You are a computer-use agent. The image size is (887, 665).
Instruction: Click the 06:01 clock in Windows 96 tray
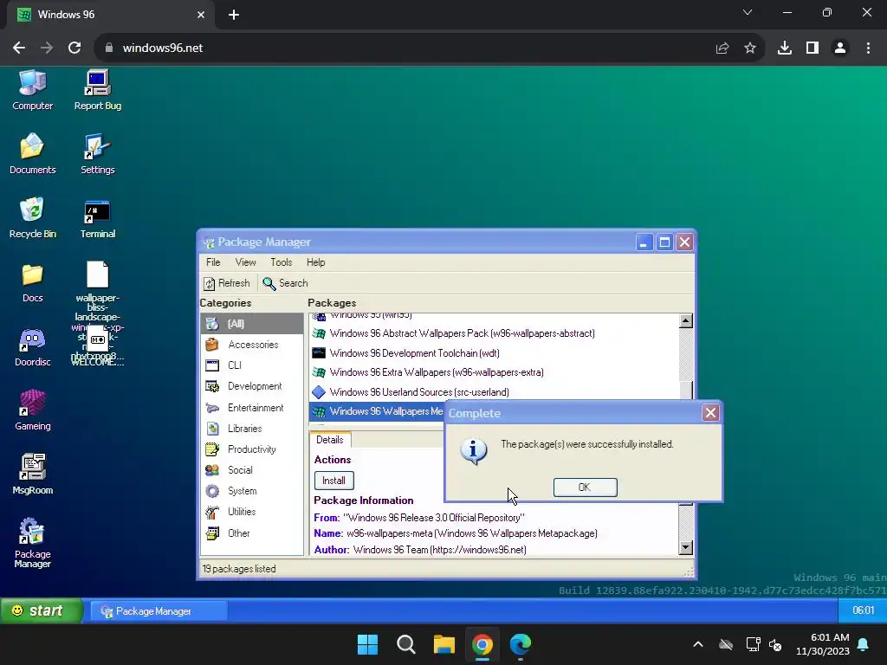[x=864, y=610]
